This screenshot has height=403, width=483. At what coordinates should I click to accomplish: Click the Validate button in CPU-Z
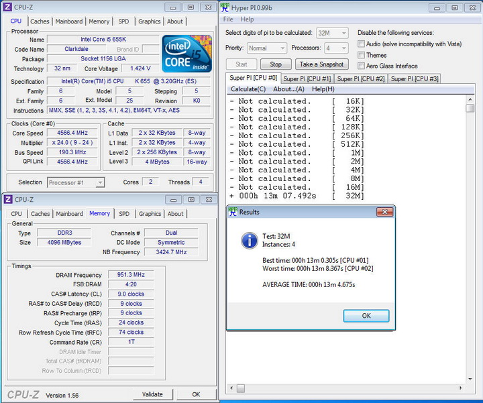click(x=152, y=394)
